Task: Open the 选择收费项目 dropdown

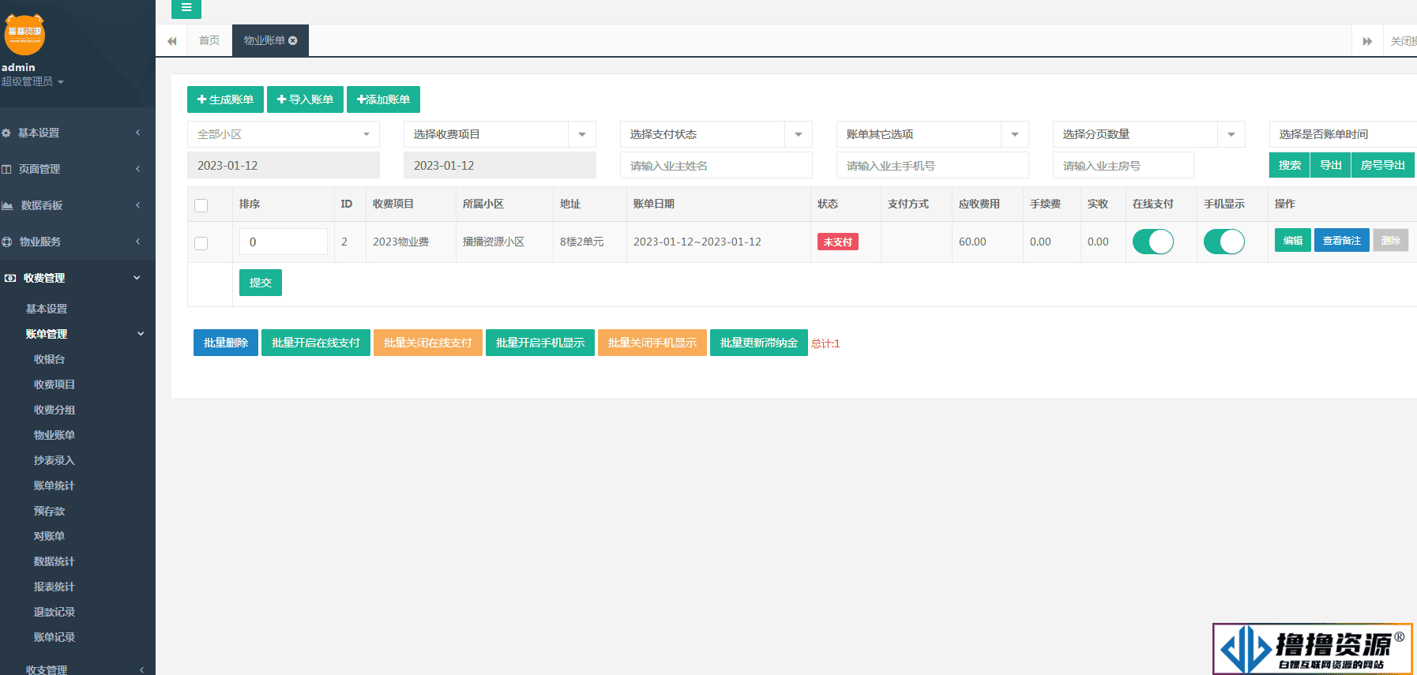Action: coord(500,134)
